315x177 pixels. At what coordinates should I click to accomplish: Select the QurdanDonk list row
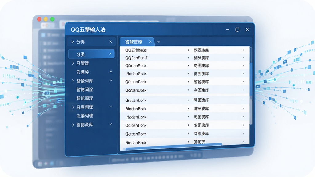(x=185, y=82)
